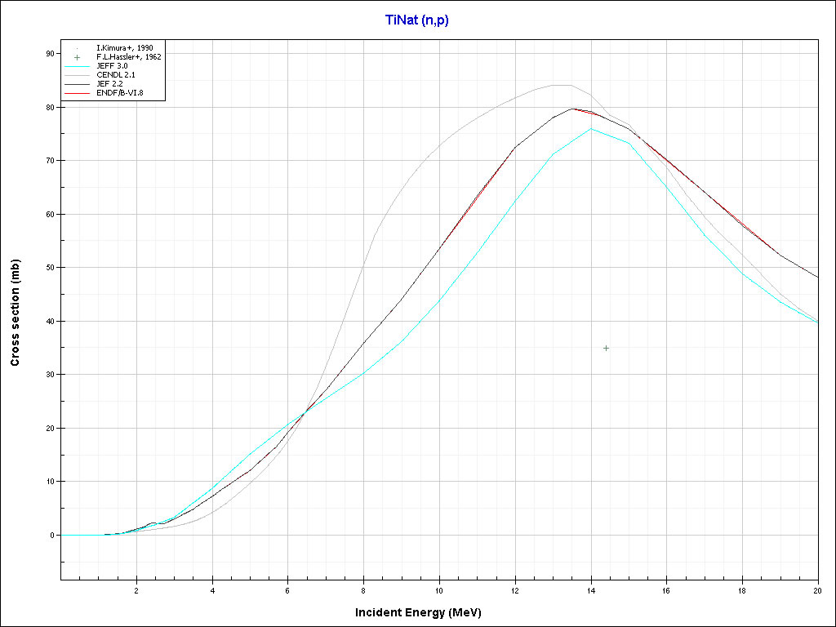This screenshot has height=627, width=836.
Task: Click the Incident Energy (MeV) axis label
Action: 424,611
